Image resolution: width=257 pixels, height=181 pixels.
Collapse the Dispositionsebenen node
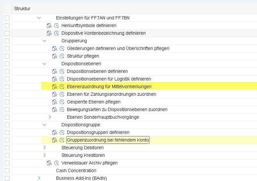click(44, 64)
